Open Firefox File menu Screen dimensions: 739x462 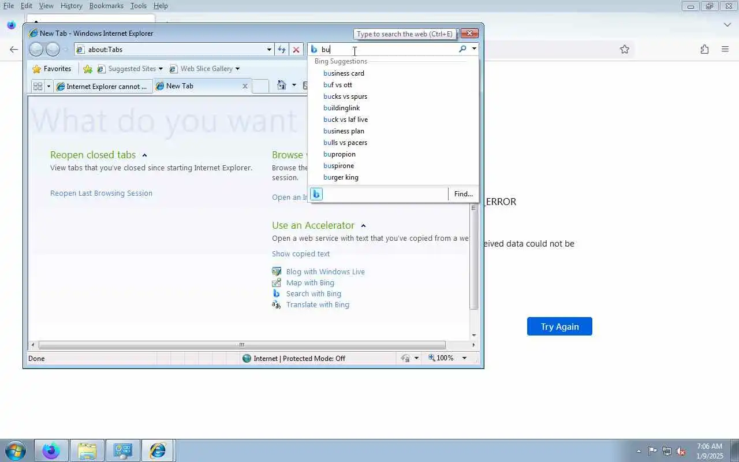tap(9, 6)
